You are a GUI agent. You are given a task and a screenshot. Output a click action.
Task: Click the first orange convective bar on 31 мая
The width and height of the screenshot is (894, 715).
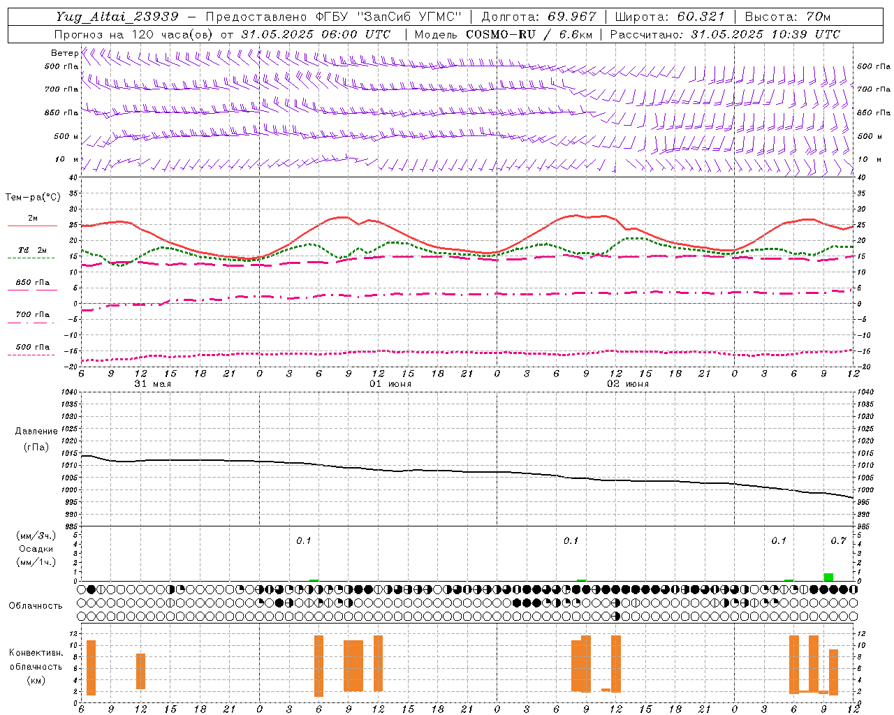point(91,668)
